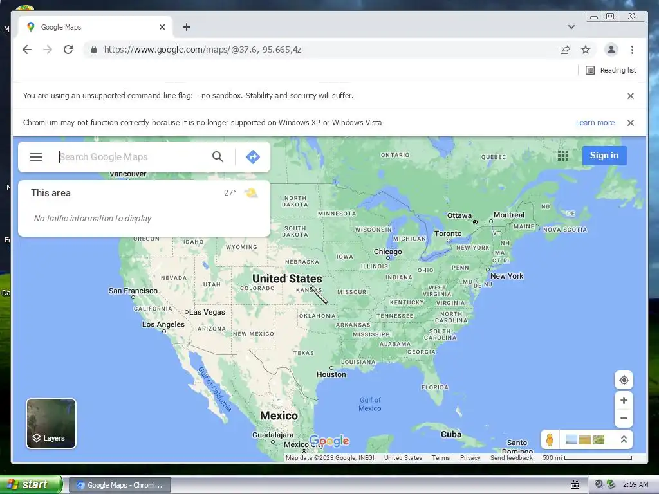Open Directions with the blue arrow icon
659x494 pixels.
[x=252, y=157]
